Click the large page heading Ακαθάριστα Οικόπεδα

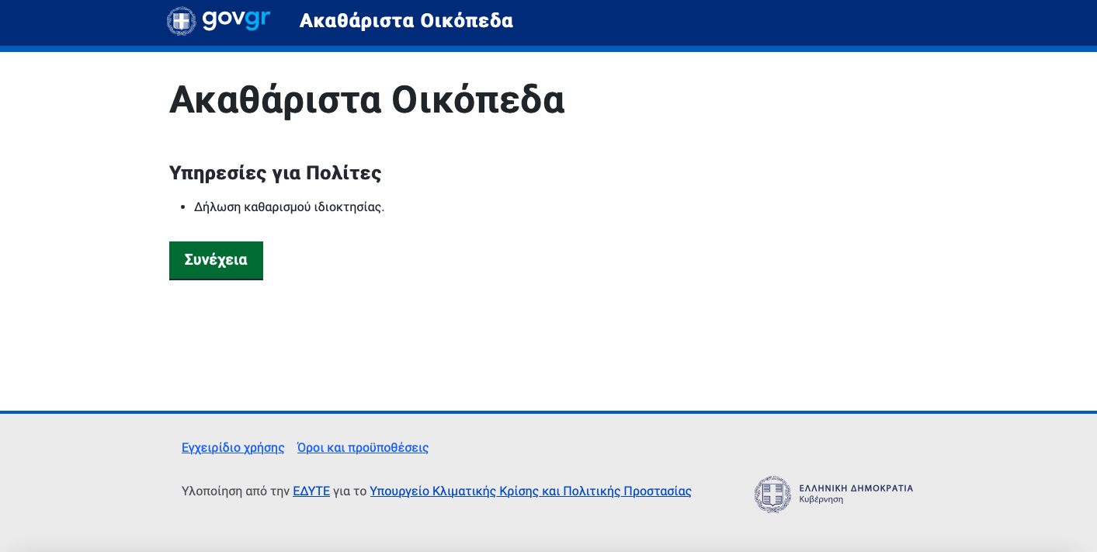click(366, 99)
